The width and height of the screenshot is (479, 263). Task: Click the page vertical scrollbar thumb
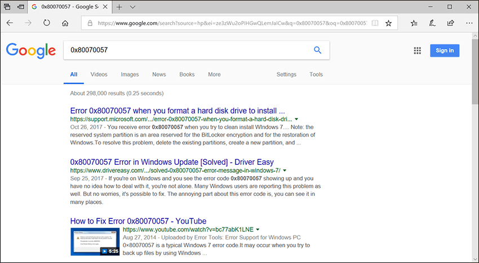tap(475, 72)
